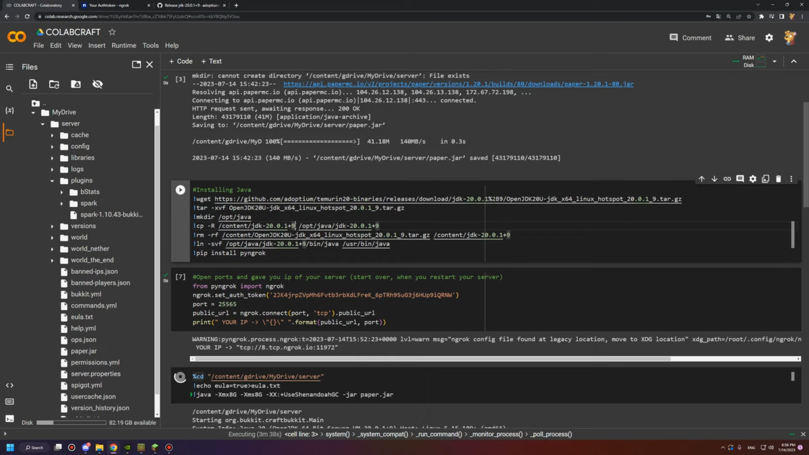Screen dimensions: 809x455
Task: Open Files panel in new tab
Action: (136, 65)
